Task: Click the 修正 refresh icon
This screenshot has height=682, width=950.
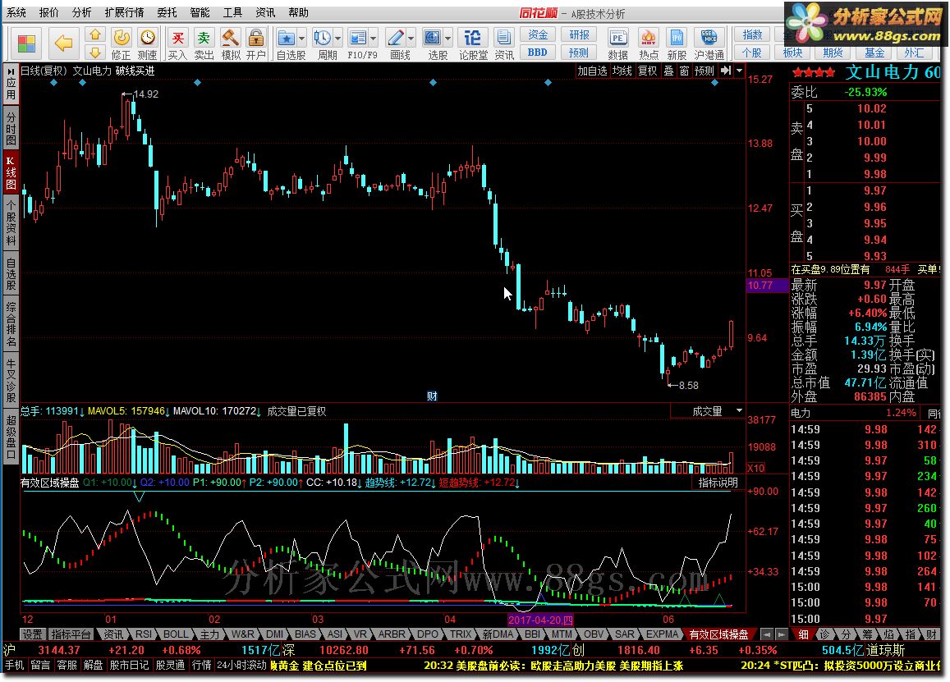Action: click(122, 38)
